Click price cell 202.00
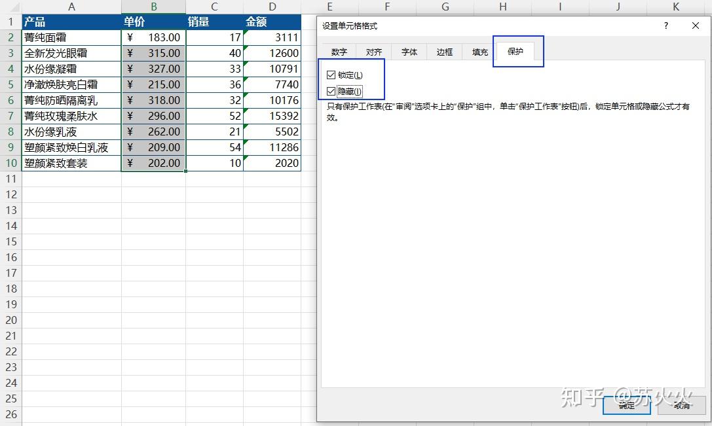This screenshot has width=712, height=426. 153,163
